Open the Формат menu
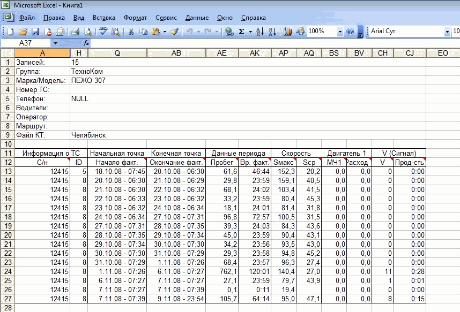 135,18
